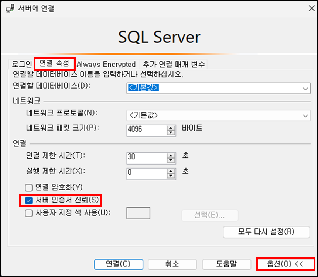
Task: Click the 취소 button
Action: click(x=172, y=264)
